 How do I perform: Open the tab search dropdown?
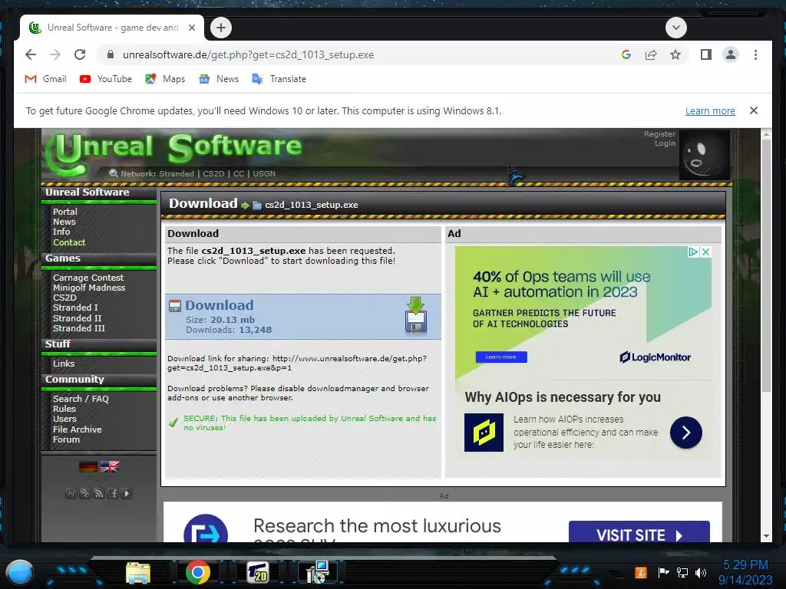675,28
